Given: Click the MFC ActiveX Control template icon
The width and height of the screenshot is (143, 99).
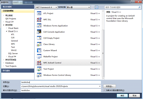Looking at the screenshot, I should coord(39,63).
